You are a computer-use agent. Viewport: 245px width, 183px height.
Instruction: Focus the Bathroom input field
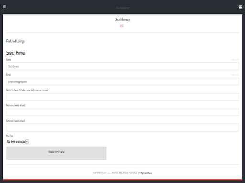point(122,127)
